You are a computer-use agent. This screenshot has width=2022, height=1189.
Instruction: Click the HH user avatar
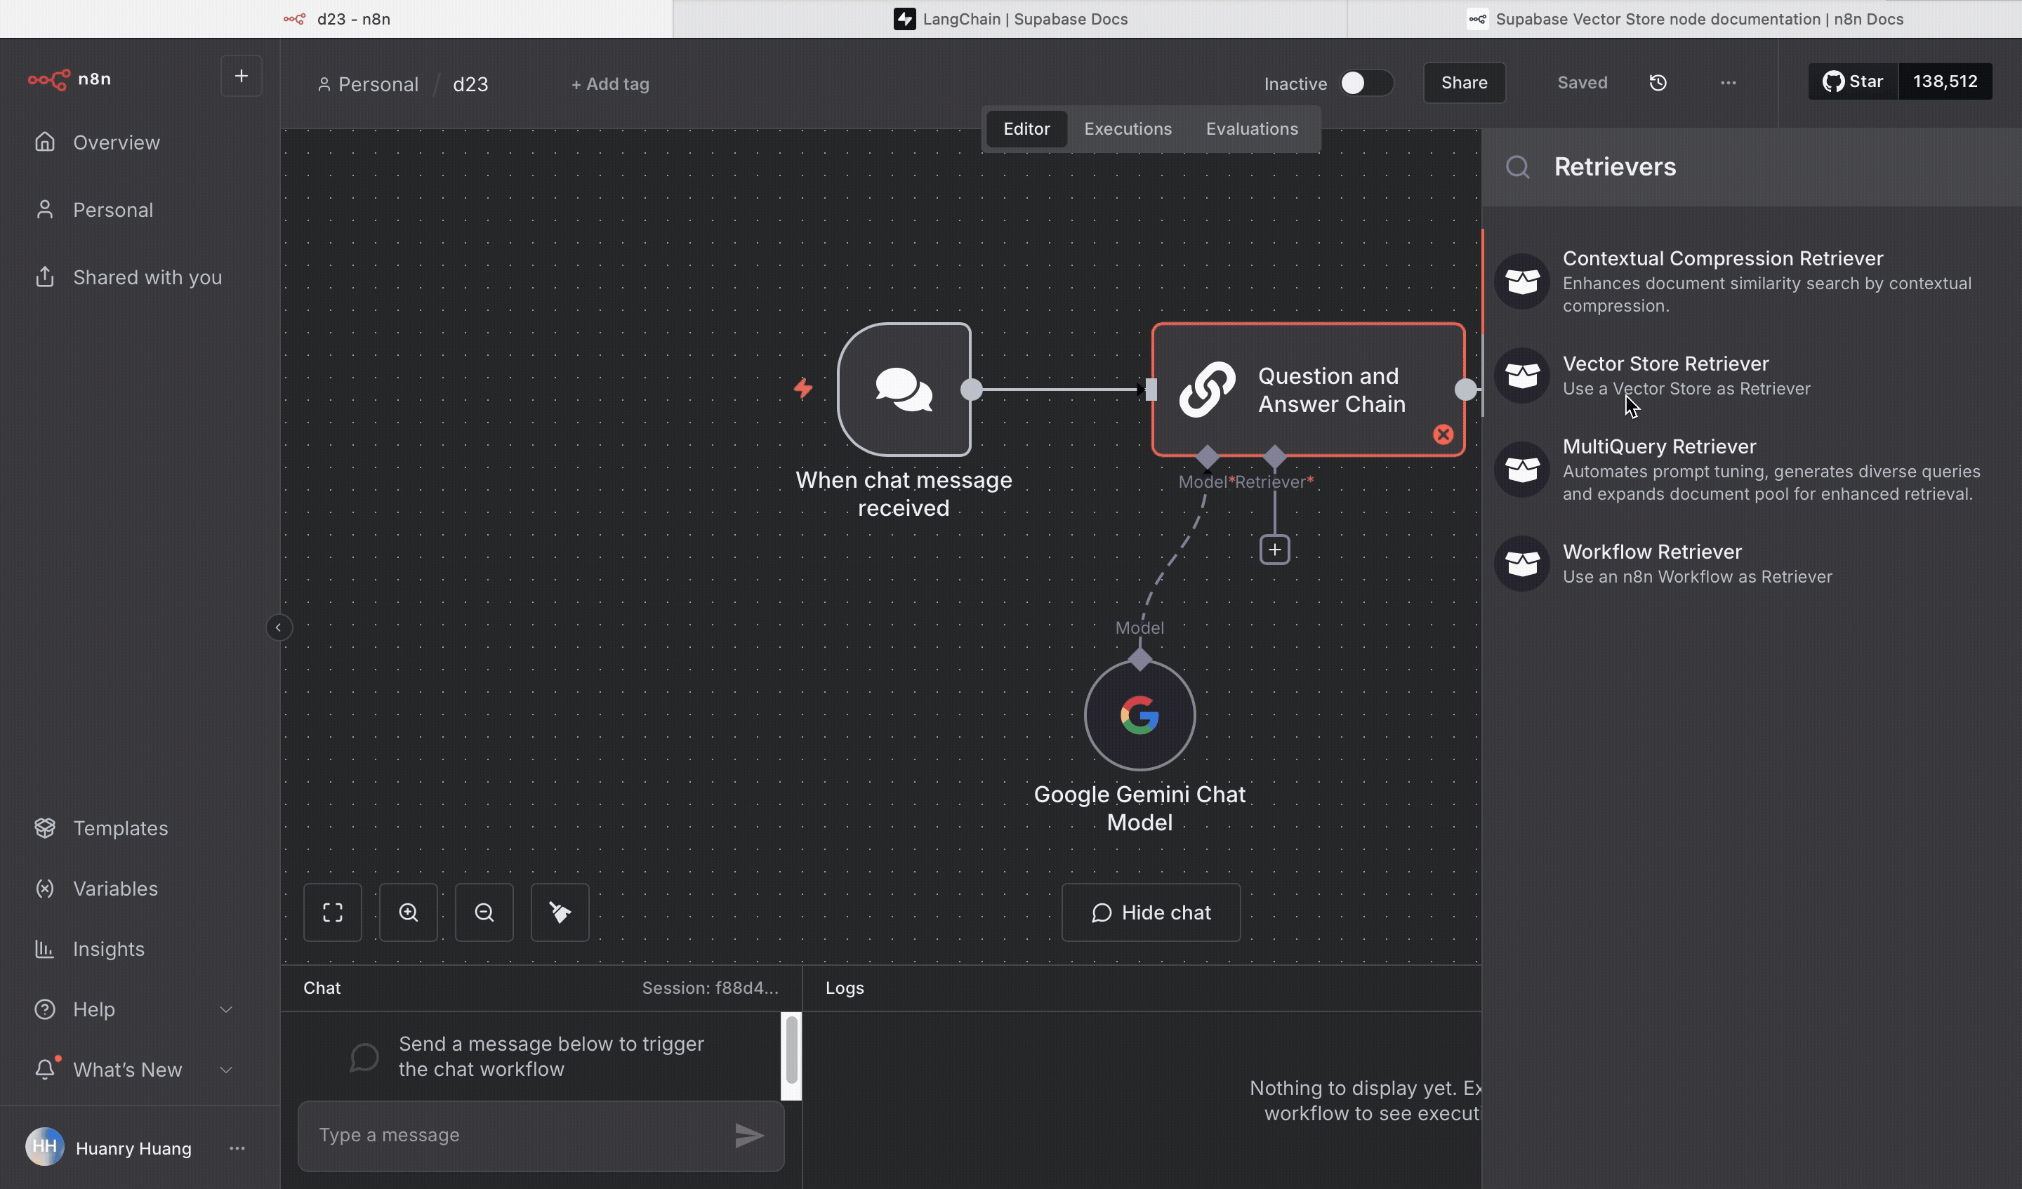(44, 1146)
